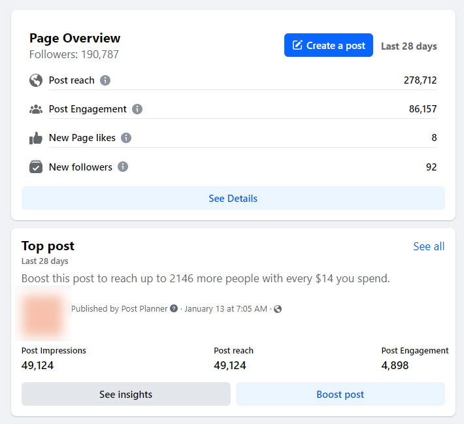The width and height of the screenshot is (464, 424).
Task: Click the Post Engagement label in Top post
Action: point(415,351)
